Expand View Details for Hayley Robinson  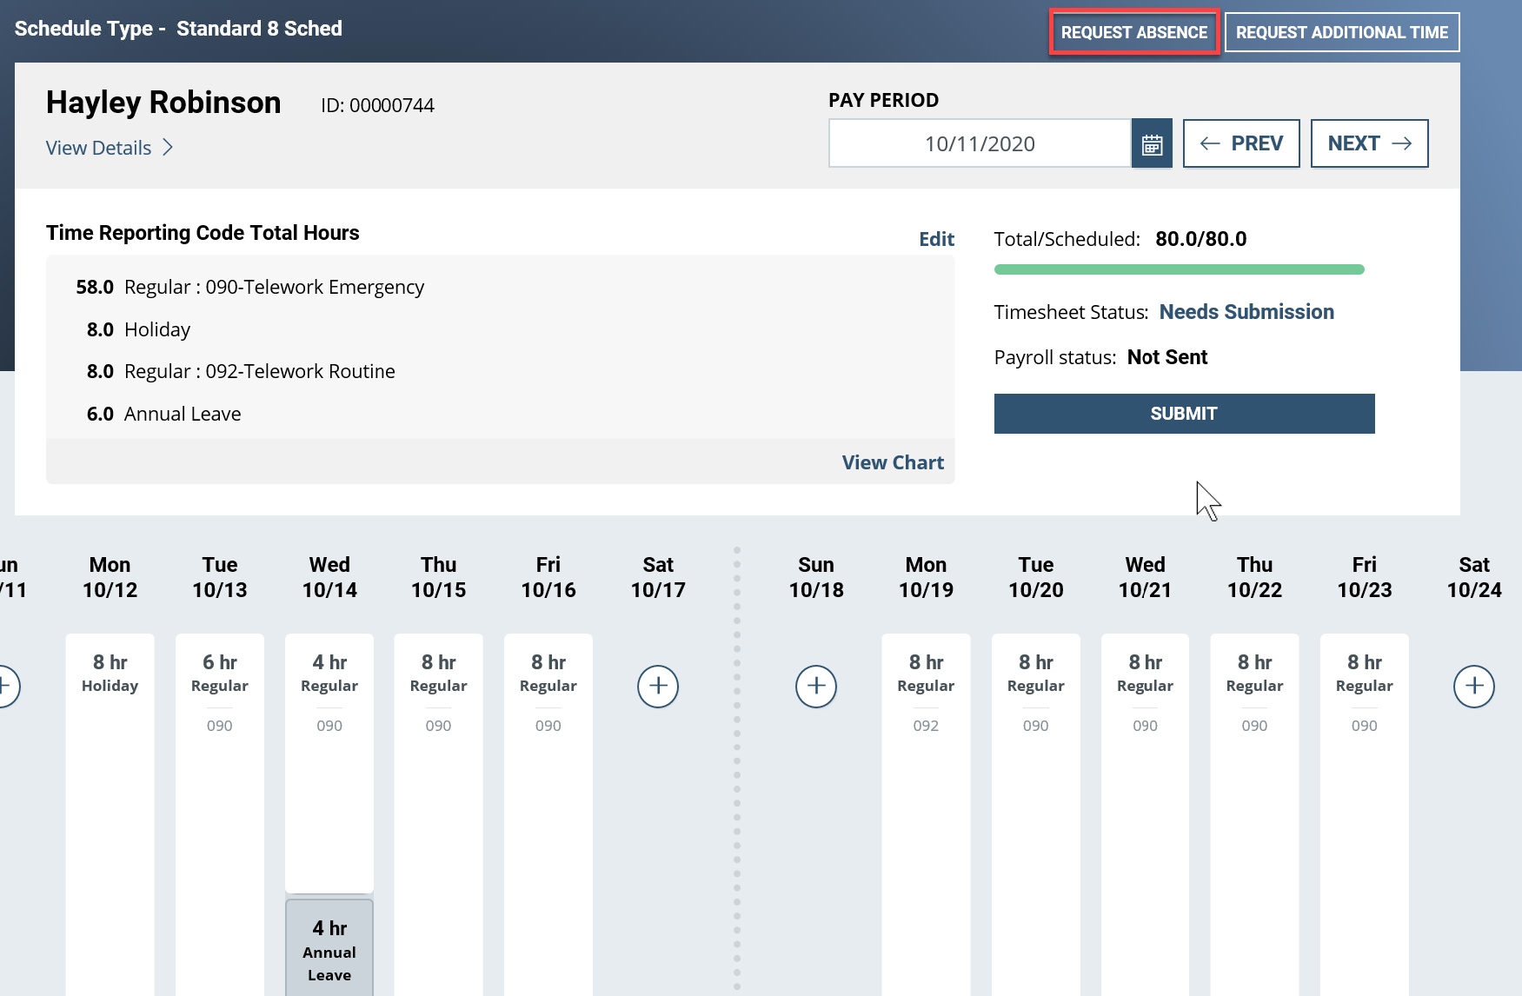pos(98,148)
